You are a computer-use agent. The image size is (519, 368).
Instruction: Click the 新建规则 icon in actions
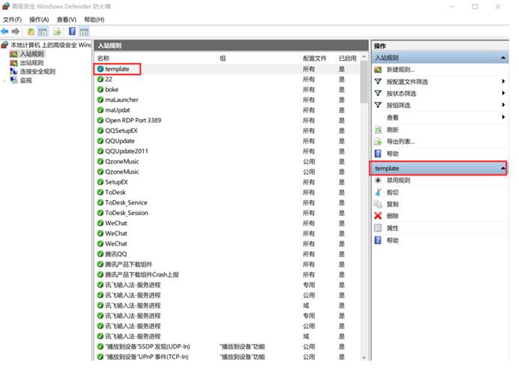[x=378, y=70]
